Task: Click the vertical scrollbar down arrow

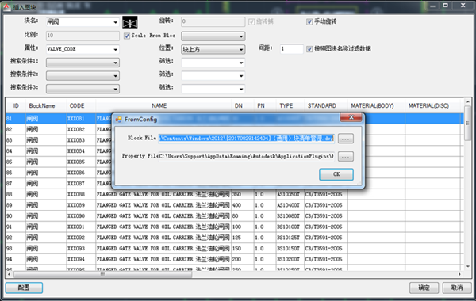Action: point(468,266)
